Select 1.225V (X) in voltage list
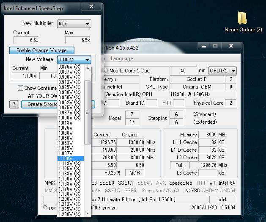266x222 pixels. [71, 209]
